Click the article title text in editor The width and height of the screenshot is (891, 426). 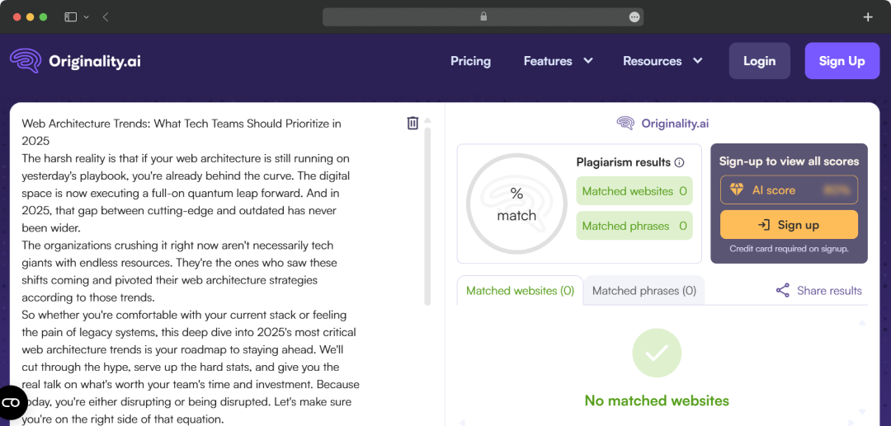(x=181, y=132)
